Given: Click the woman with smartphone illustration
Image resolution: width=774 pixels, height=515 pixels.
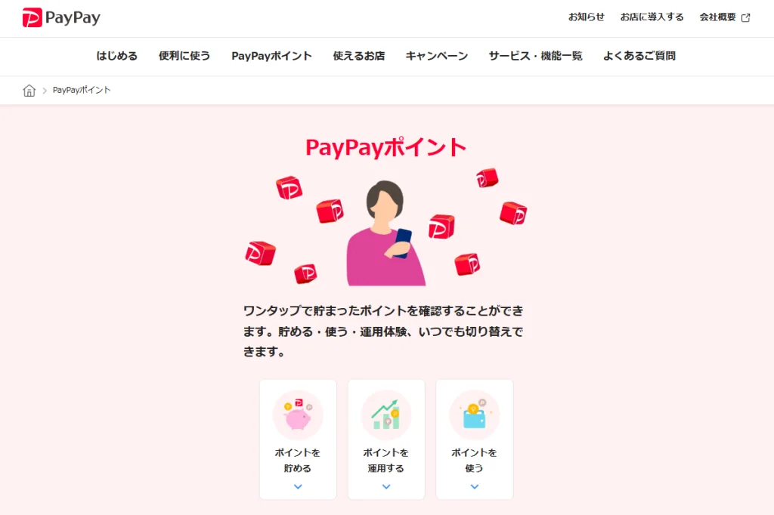Looking at the screenshot, I should click(385, 233).
